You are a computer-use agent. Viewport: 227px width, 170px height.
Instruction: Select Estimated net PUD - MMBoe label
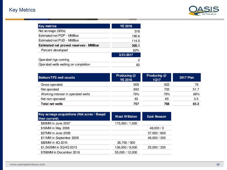pyautogui.click(x=59, y=41)
